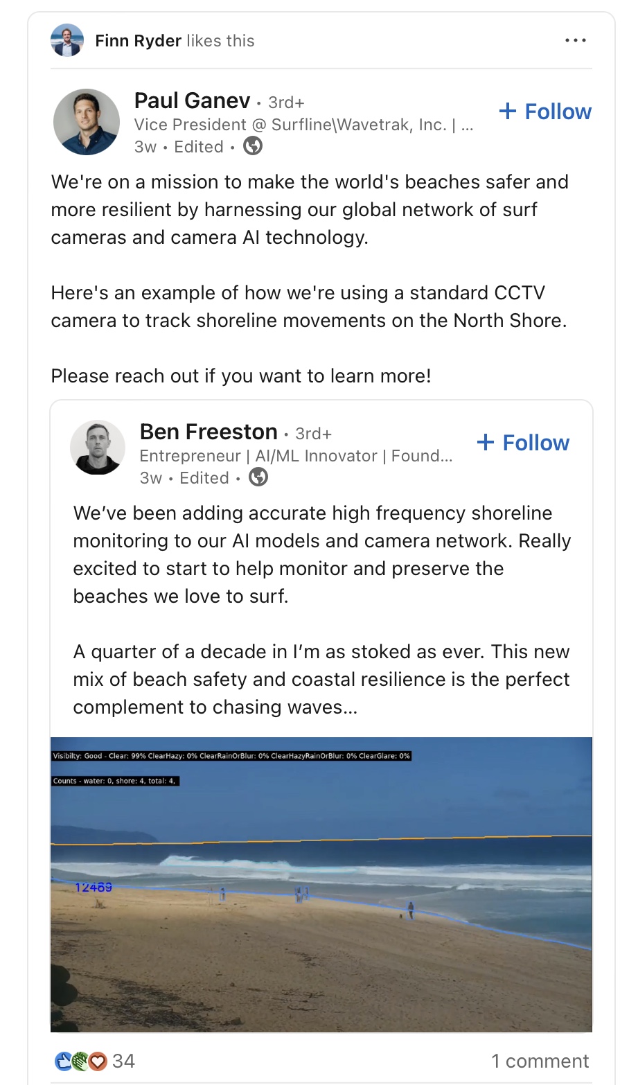638x1085 pixels.
Task: Open the three-dot post options menu
Action: coord(575,41)
